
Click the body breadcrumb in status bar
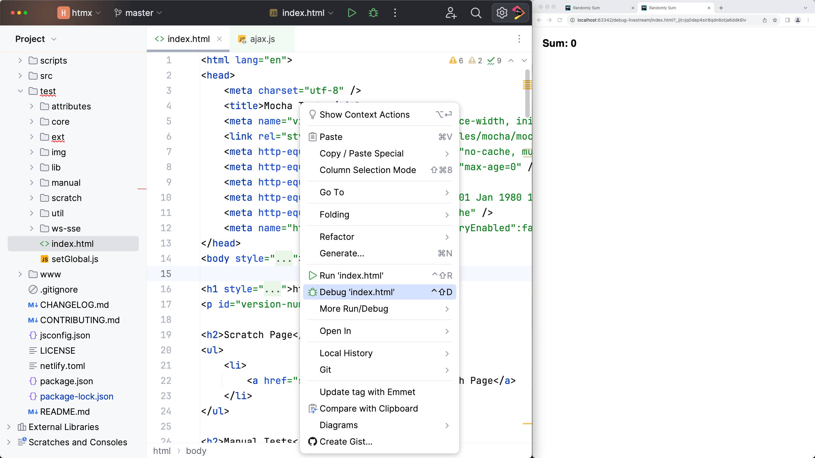point(196,451)
